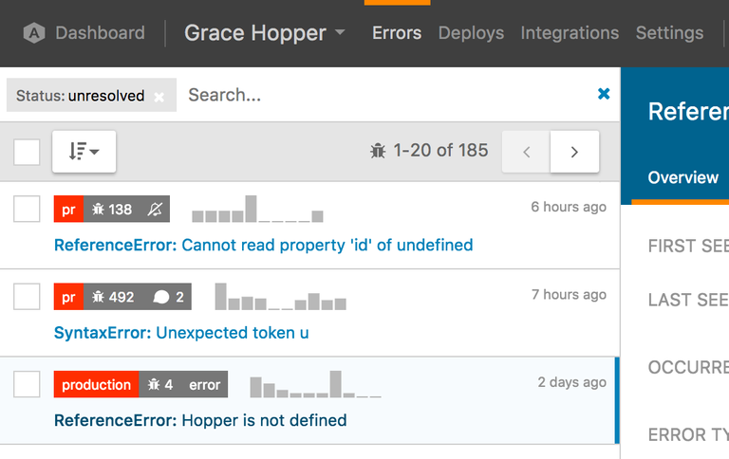The width and height of the screenshot is (729, 459).
Task: Click the Status: unresolved filter tag
Action: tap(91, 95)
